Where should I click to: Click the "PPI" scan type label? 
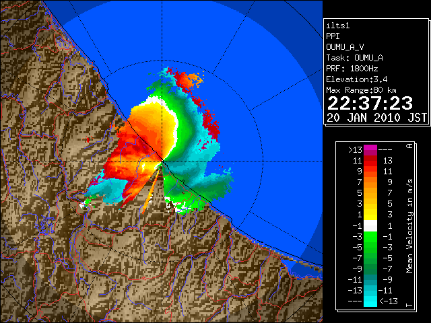coord(333,36)
